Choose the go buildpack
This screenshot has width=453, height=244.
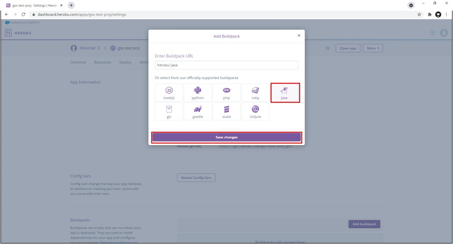tap(169, 112)
